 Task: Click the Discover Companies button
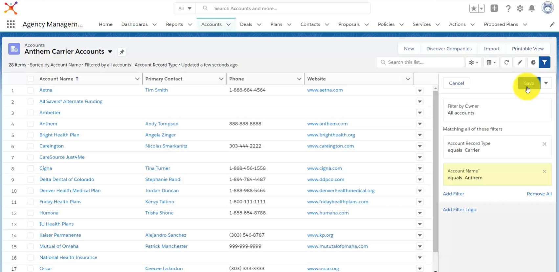(449, 49)
